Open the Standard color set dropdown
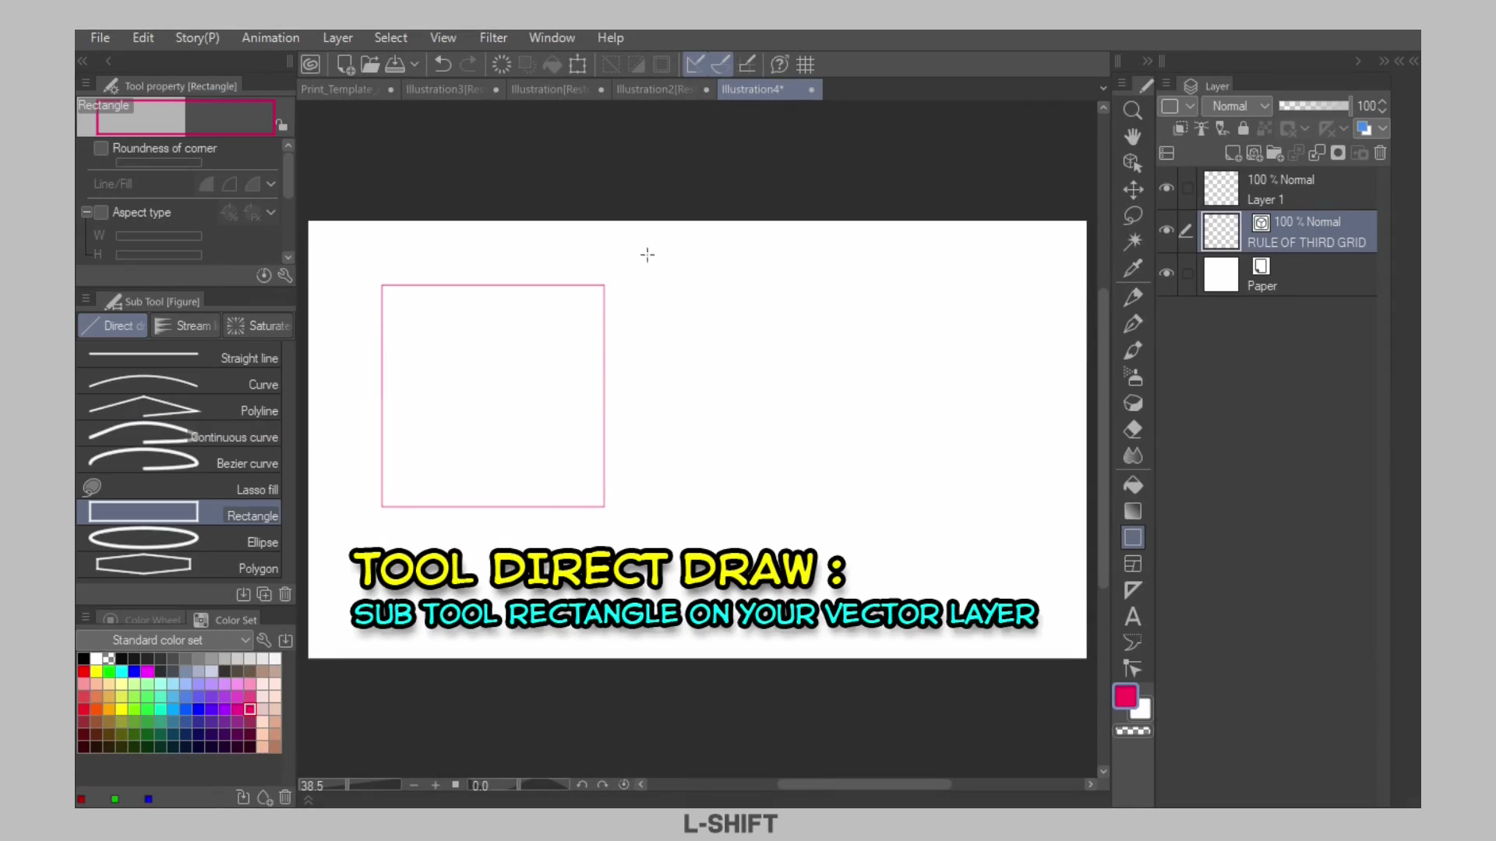The width and height of the screenshot is (1496, 841). pyautogui.click(x=164, y=640)
